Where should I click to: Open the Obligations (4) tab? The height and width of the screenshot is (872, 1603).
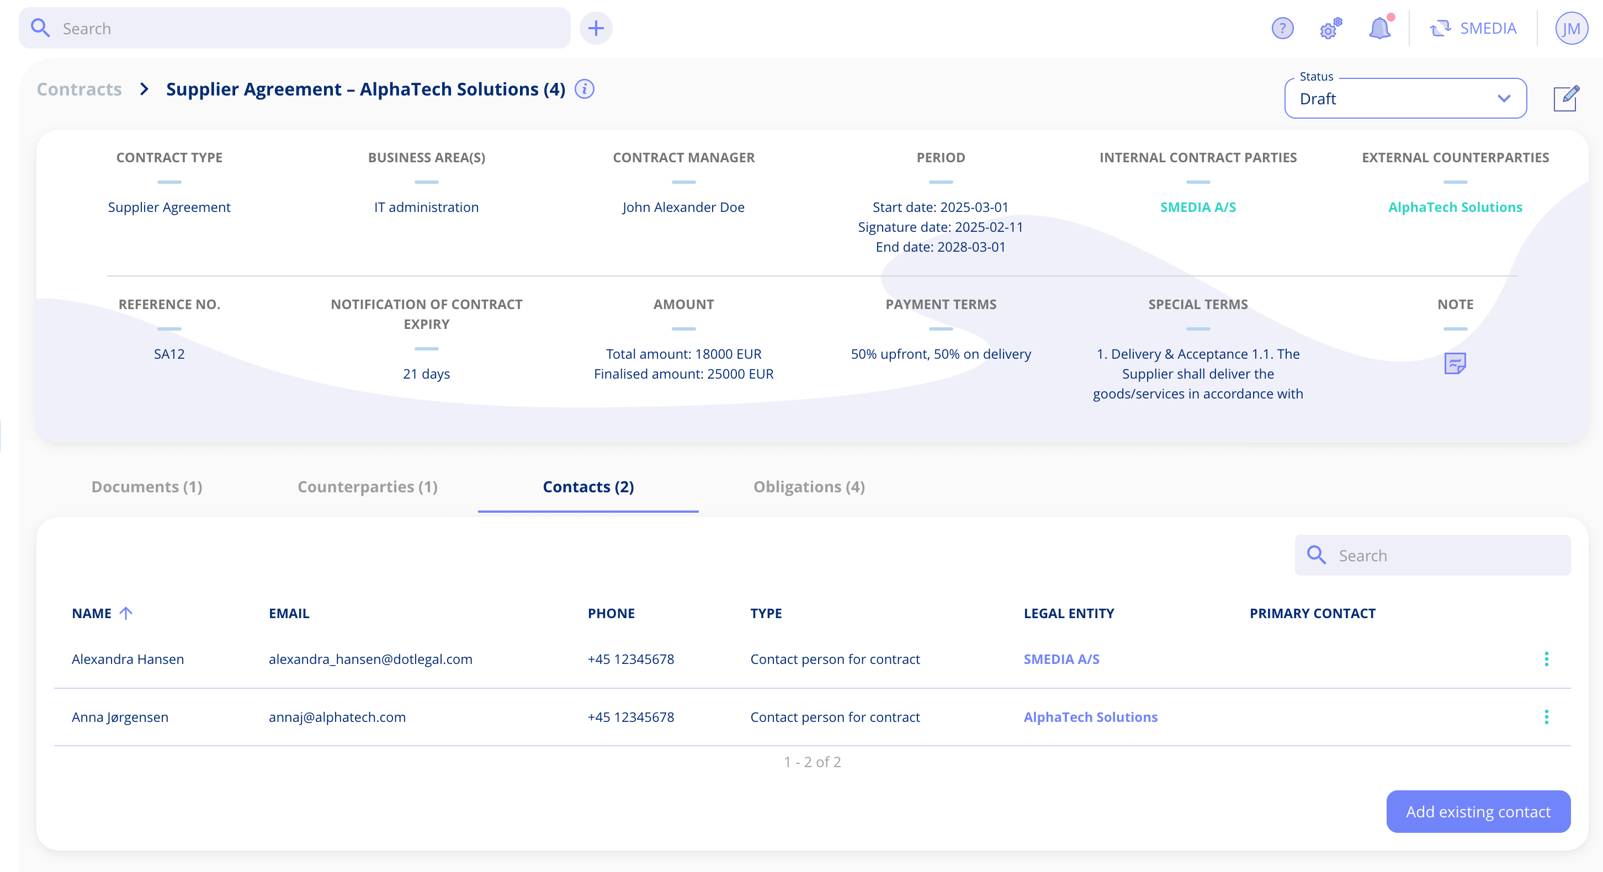coord(809,486)
